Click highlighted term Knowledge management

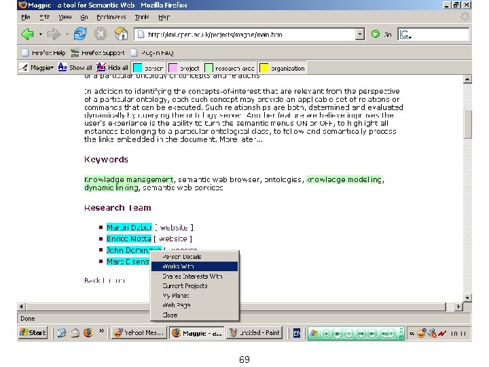[x=129, y=179]
